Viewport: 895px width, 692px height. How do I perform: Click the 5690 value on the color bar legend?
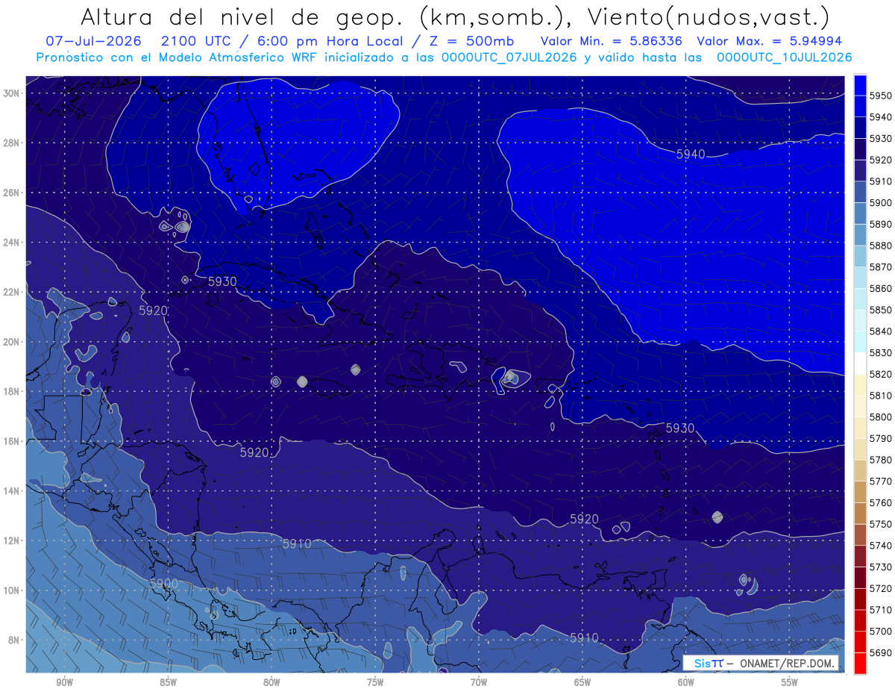click(x=881, y=652)
